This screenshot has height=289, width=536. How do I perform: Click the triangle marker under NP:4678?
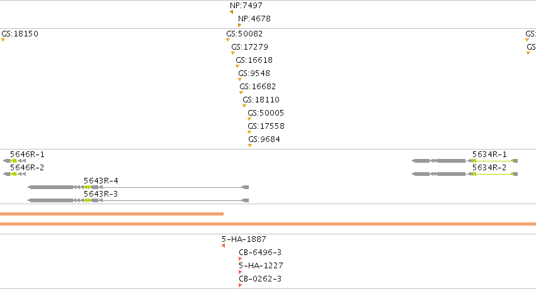point(239,25)
